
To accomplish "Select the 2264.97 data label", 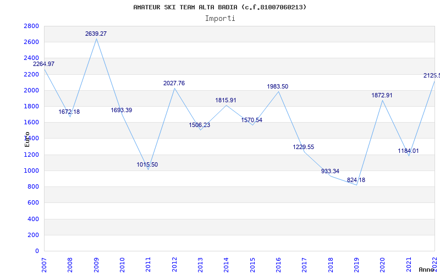I will (44, 64).
